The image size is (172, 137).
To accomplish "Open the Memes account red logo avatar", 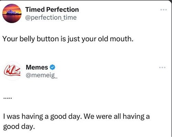I will 12,71.
